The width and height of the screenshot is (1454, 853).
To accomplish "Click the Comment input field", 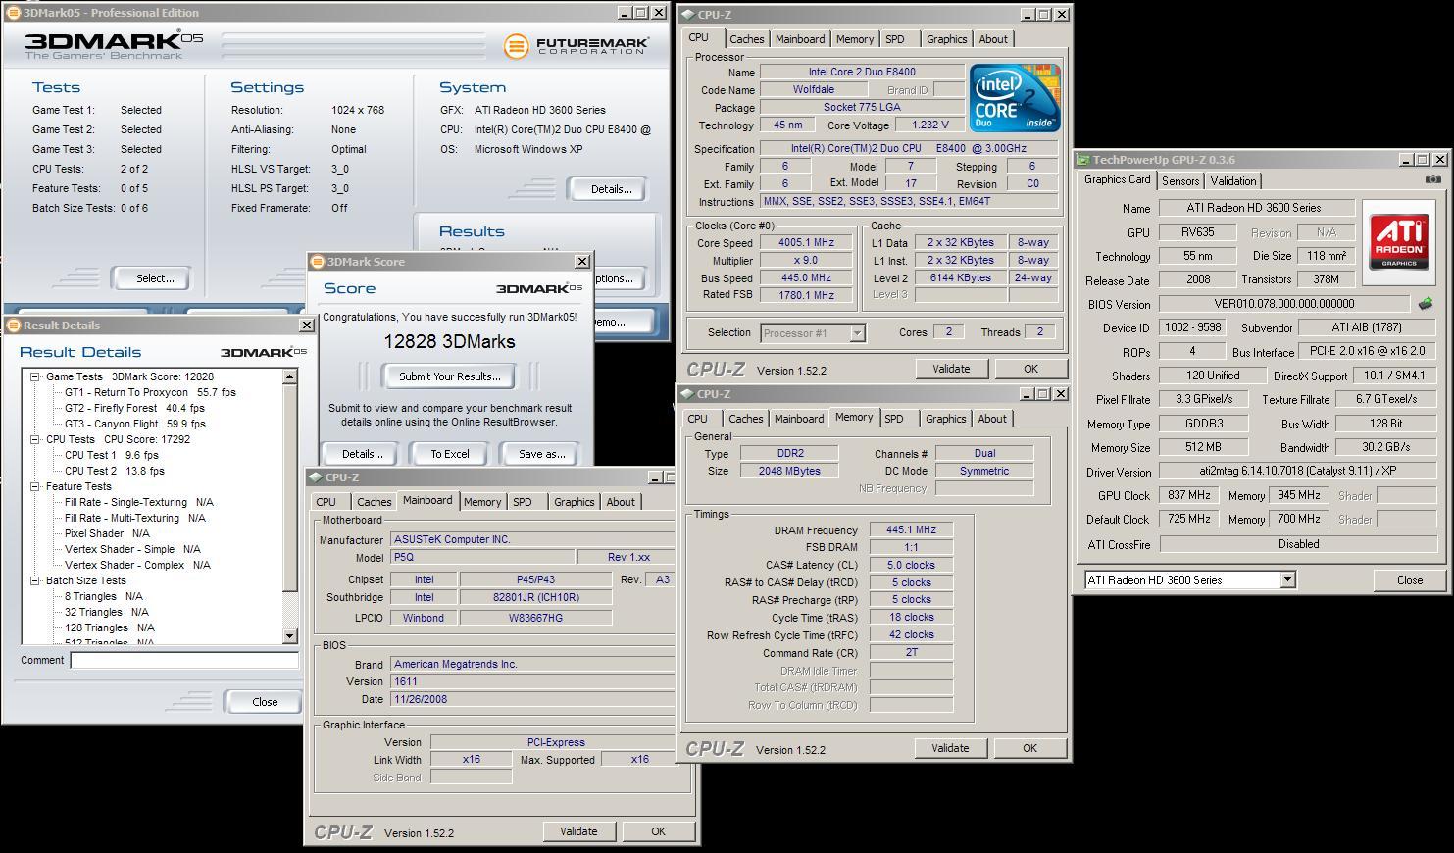I will tap(184, 661).
